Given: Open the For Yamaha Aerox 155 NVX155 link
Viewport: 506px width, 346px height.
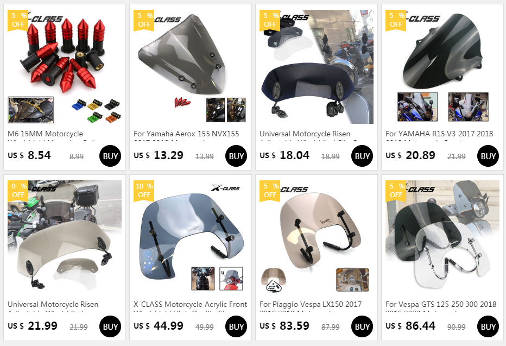Looking at the screenshot, I should (x=186, y=134).
